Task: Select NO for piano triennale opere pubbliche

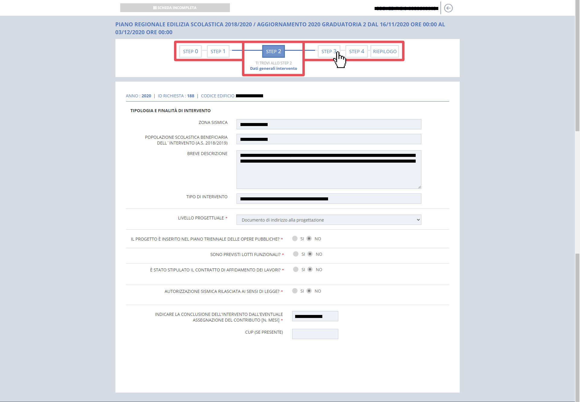Action: tap(309, 239)
